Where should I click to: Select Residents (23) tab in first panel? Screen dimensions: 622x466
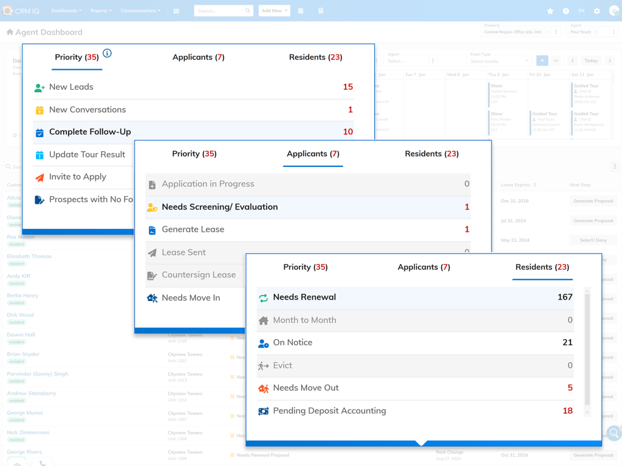316,57
